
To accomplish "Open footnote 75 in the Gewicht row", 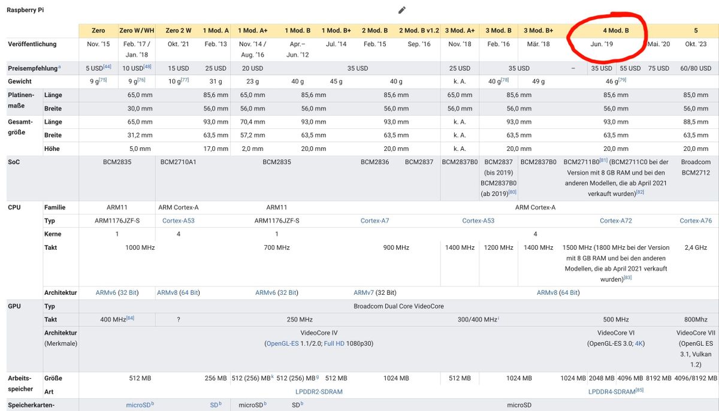I will tap(102, 79).
